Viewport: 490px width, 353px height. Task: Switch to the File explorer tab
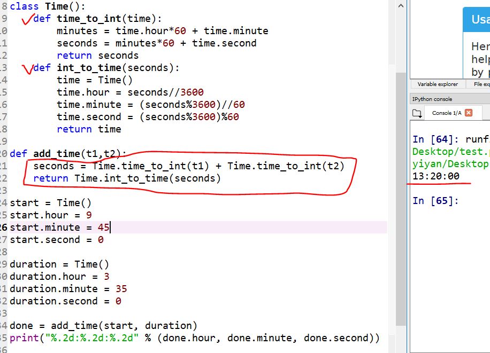480,84
